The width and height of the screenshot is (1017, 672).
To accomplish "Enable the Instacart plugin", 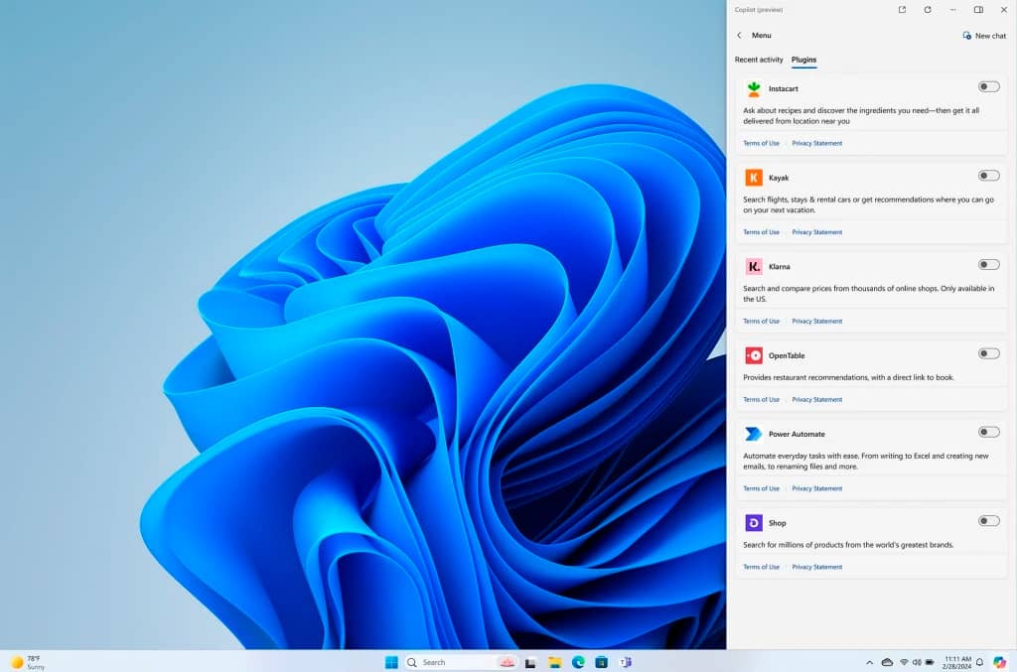I will 988,87.
